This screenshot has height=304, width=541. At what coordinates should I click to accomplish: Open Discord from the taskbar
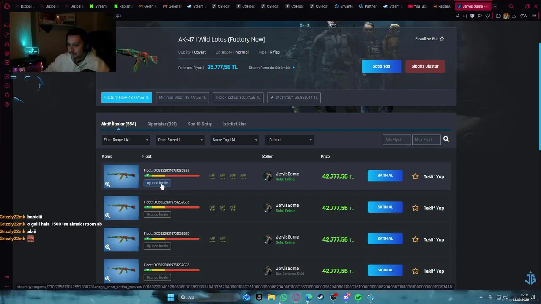[346, 297]
